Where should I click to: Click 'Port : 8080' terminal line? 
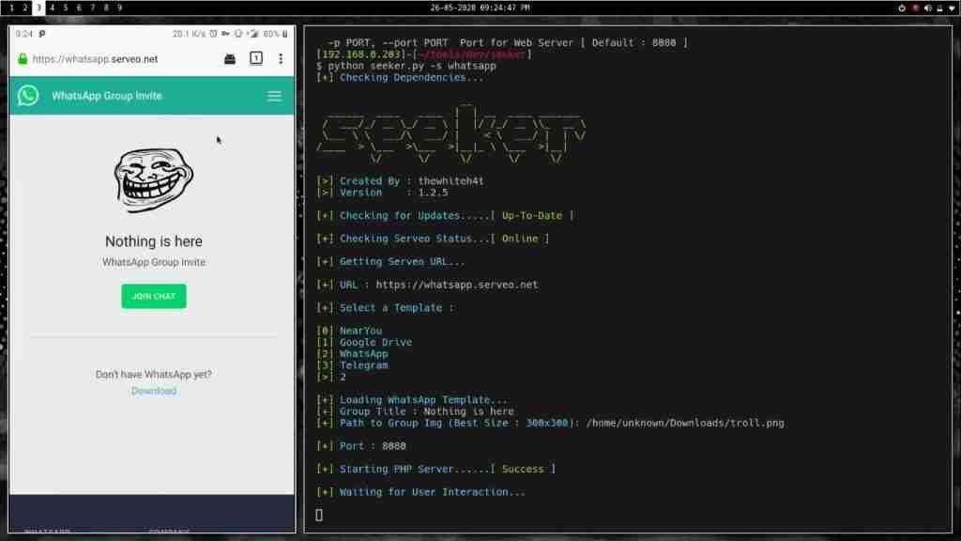tap(361, 446)
